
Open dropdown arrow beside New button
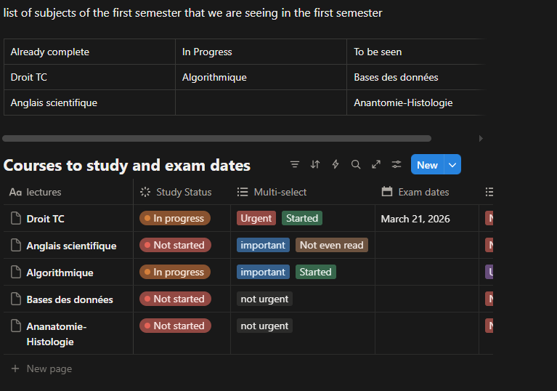click(x=452, y=164)
